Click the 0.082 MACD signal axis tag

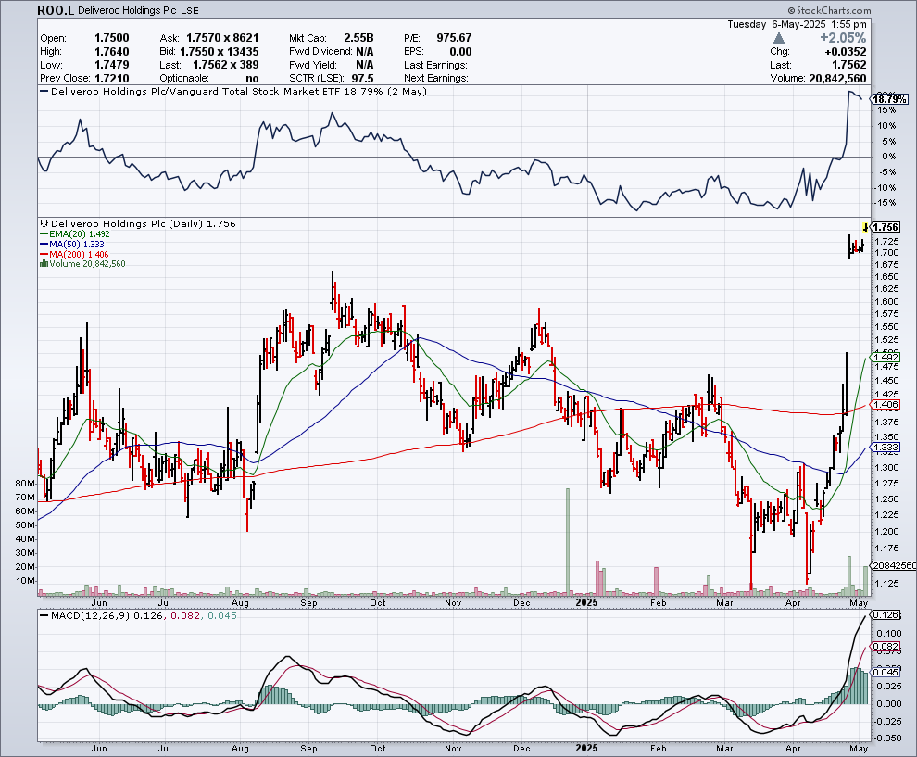tap(886, 647)
